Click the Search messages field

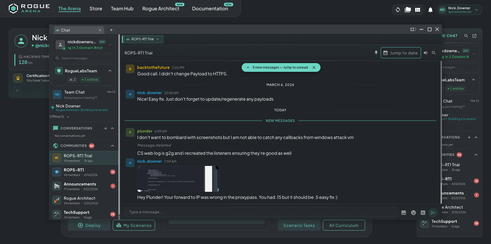click(84, 58)
